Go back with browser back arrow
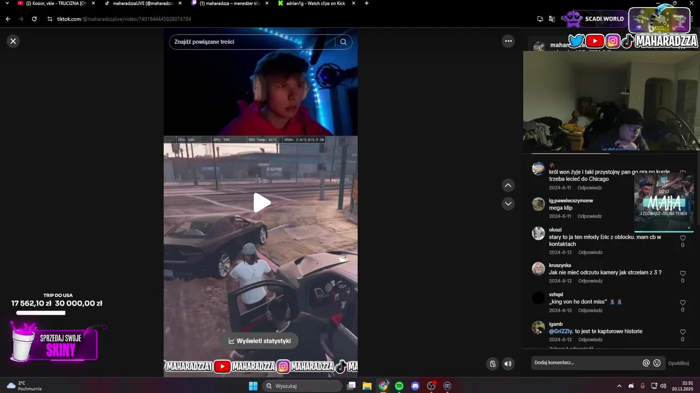The width and height of the screenshot is (700, 393). pos(8,19)
